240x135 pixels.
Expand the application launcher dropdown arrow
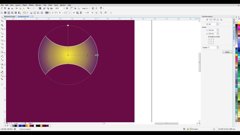[103, 8]
